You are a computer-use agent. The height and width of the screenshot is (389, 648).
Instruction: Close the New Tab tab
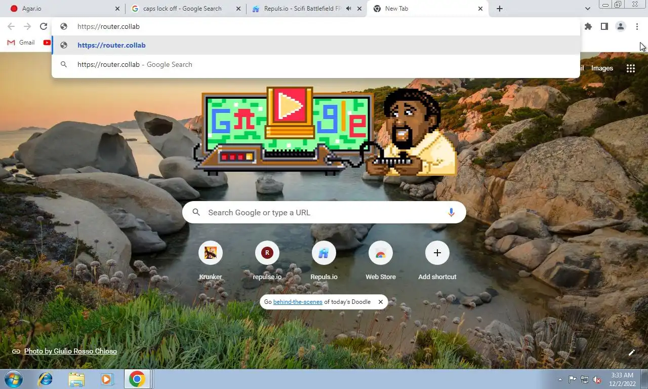480,9
